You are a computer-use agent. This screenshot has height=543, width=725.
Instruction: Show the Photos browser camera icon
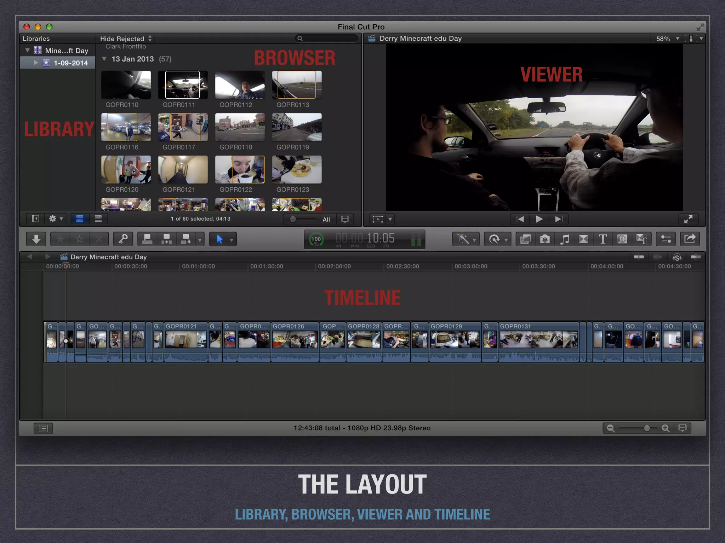(545, 239)
